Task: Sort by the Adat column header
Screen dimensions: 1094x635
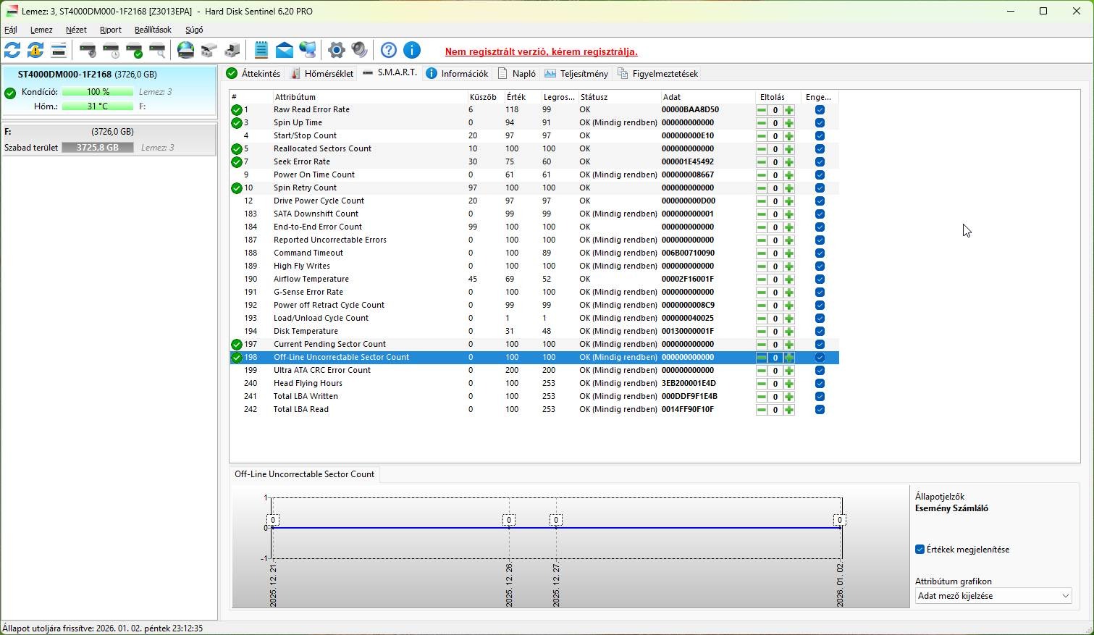Action: [x=708, y=97]
